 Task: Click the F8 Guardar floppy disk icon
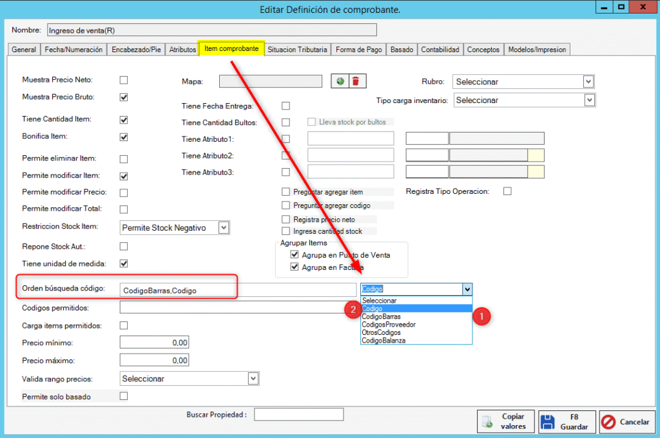point(548,423)
